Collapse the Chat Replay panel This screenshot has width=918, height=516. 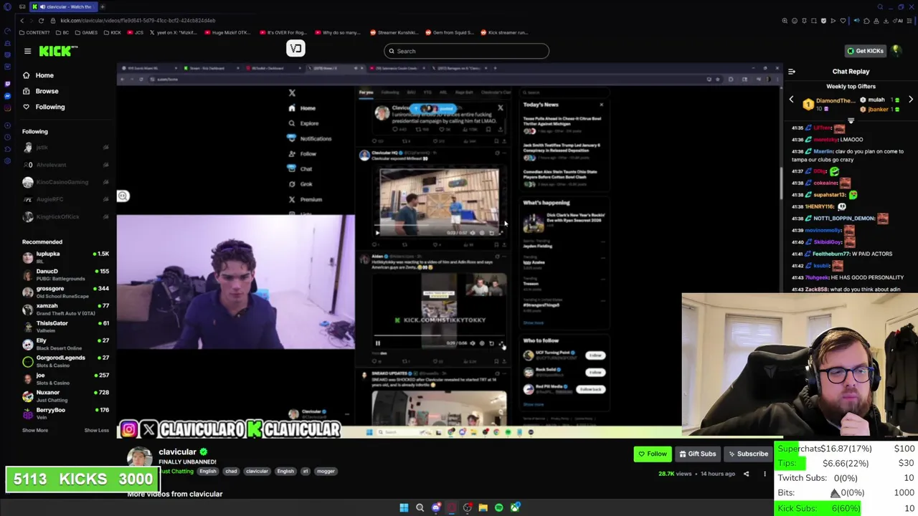pos(791,72)
